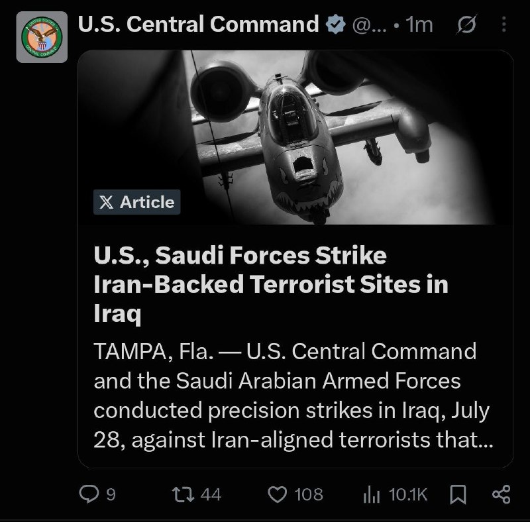Click the U.S. Central Command display name

[198, 25]
